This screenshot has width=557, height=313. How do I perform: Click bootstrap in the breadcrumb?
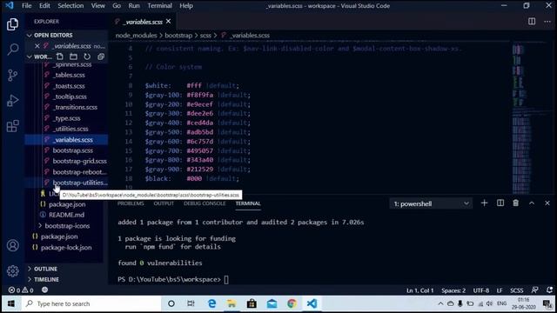(178, 35)
